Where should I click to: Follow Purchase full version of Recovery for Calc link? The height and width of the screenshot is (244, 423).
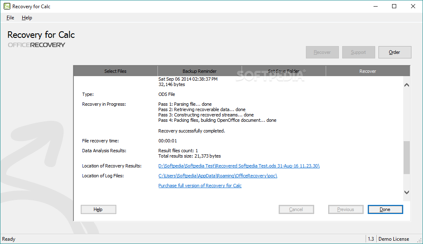pos(200,186)
